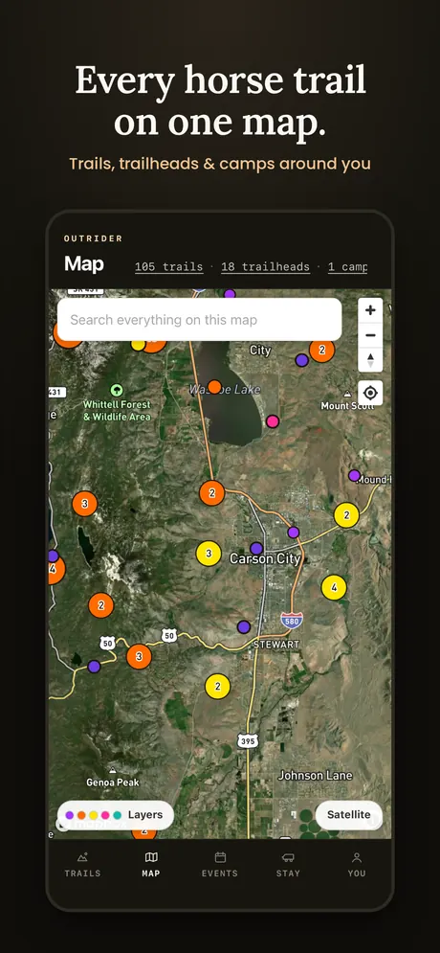Switch to the You profile tab
This screenshot has width=440, height=953.
pos(357,865)
